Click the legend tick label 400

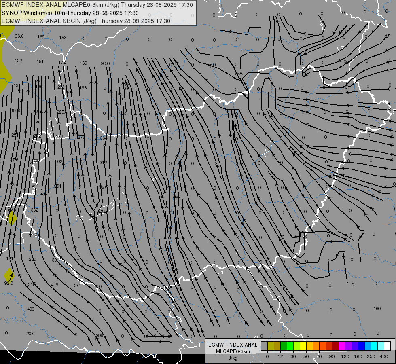[384, 356]
